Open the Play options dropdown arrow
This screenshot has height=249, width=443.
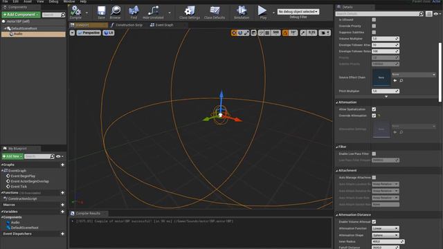point(273,12)
